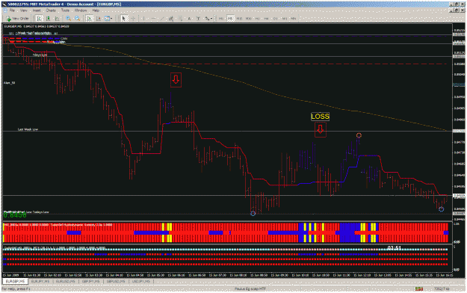Switch to H1 timeframe

(x=257, y=19)
